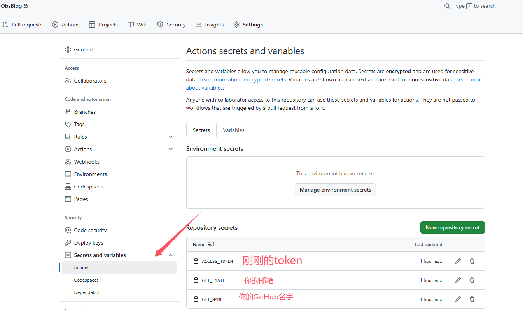The image size is (523, 310).
Task: Click the Tags label icon
Action: [68, 124]
